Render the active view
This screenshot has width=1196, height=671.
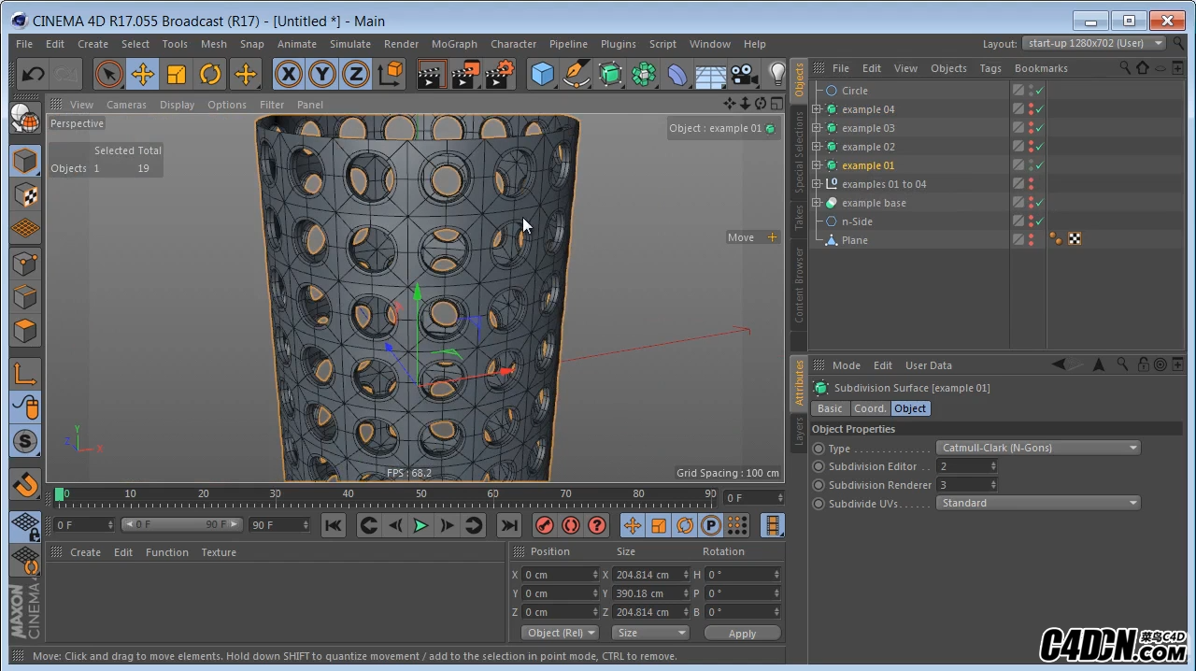point(432,74)
